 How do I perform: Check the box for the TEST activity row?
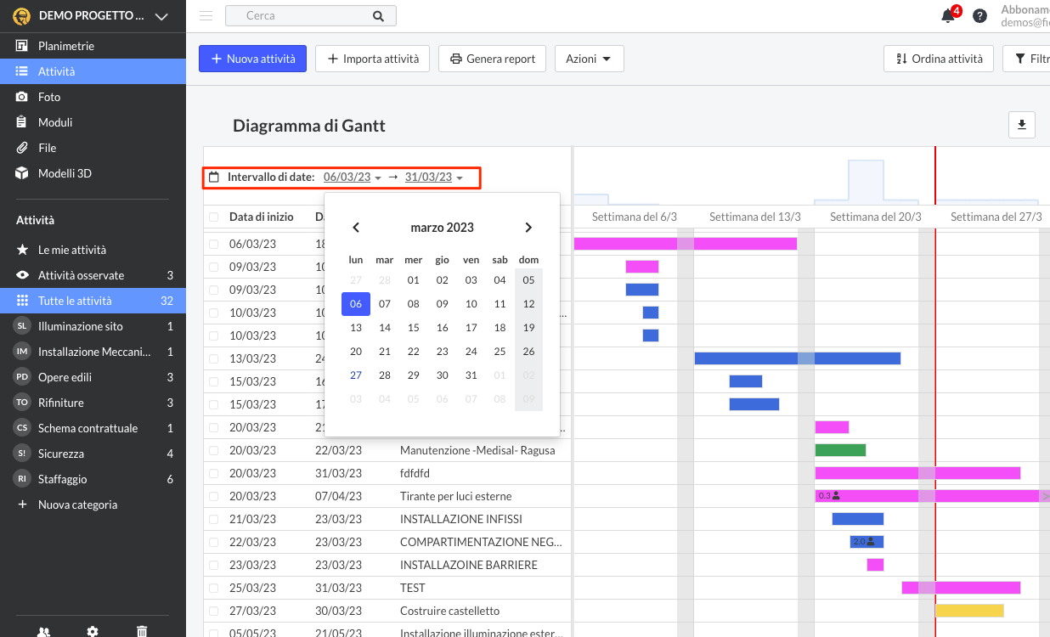point(214,588)
